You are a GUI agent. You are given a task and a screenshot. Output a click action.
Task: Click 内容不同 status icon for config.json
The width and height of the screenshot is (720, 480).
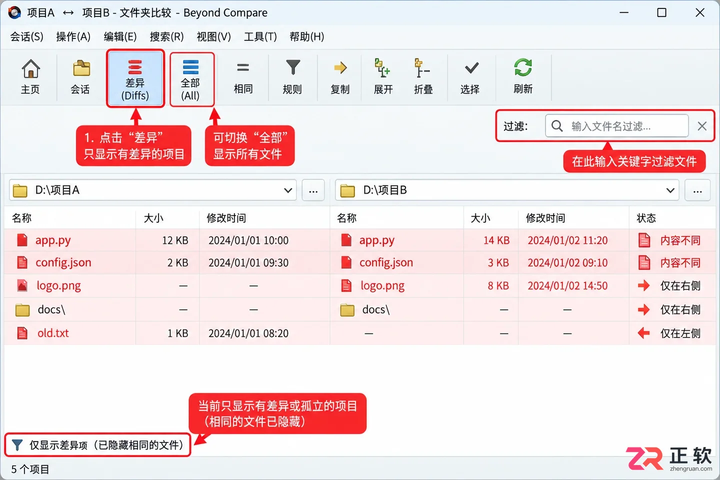click(644, 262)
